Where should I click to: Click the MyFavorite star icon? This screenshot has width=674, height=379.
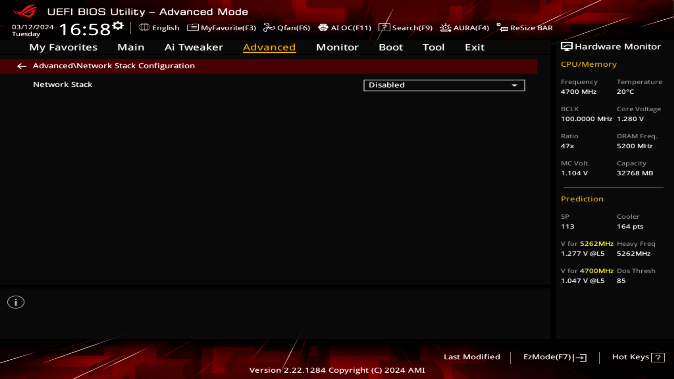click(192, 28)
